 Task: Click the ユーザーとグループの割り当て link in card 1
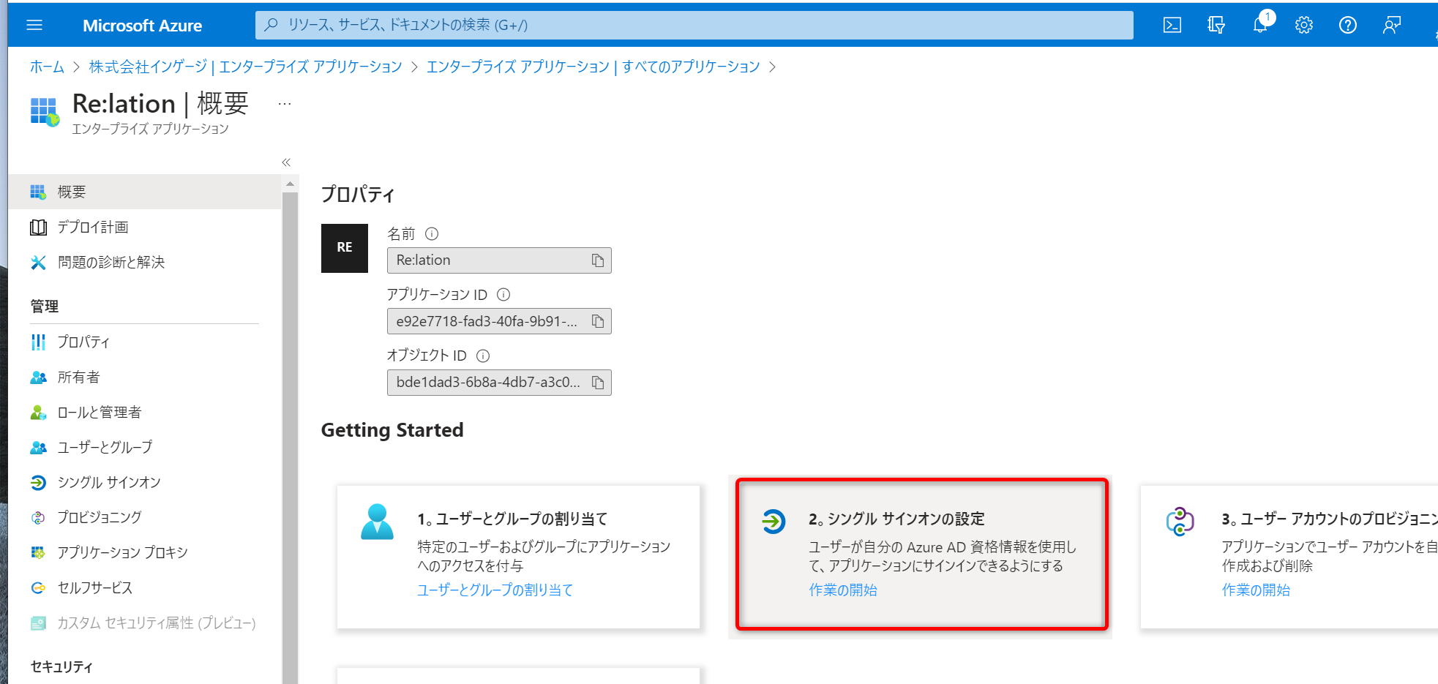point(495,590)
